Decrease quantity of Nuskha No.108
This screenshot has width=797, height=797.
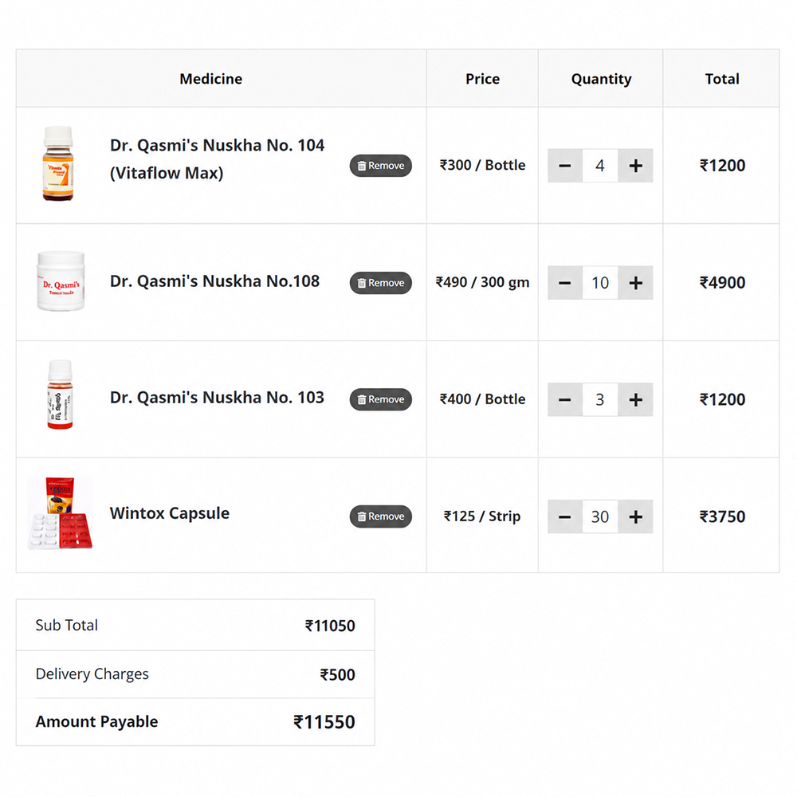(565, 283)
